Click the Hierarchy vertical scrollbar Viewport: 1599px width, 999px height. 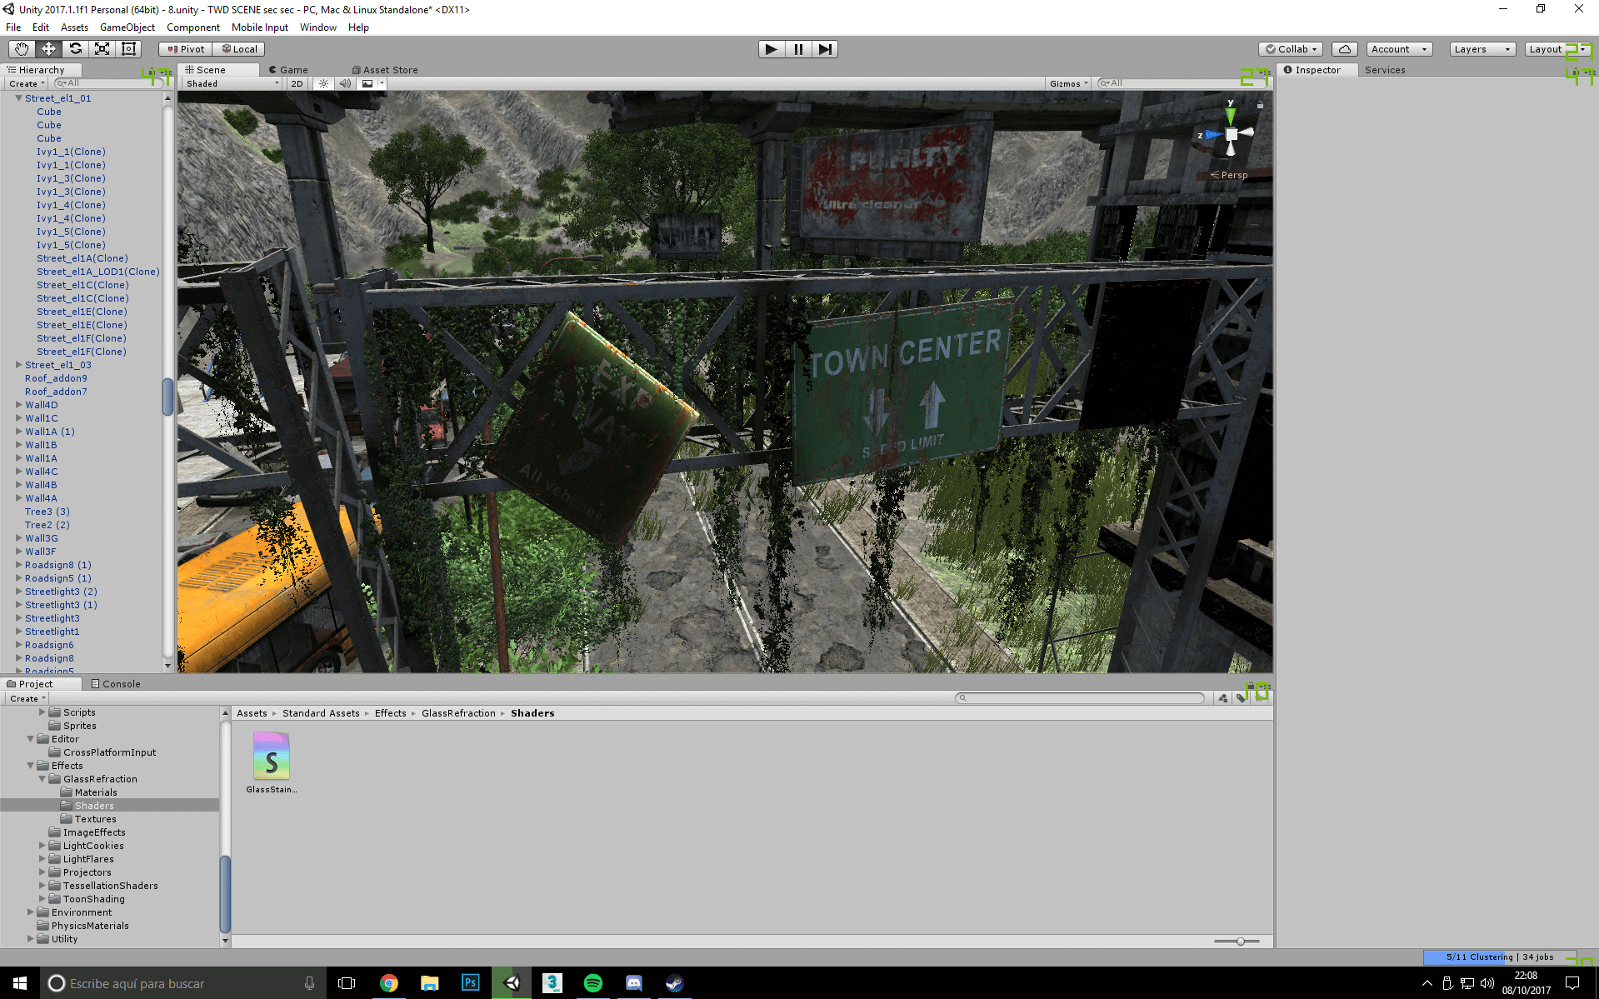coord(167,397)
